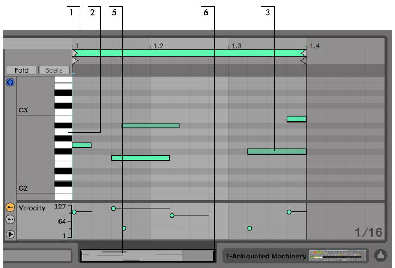Click the orange velocity lane toggle icon
Viewport: 395px width, 268px height.
point(10,207)
